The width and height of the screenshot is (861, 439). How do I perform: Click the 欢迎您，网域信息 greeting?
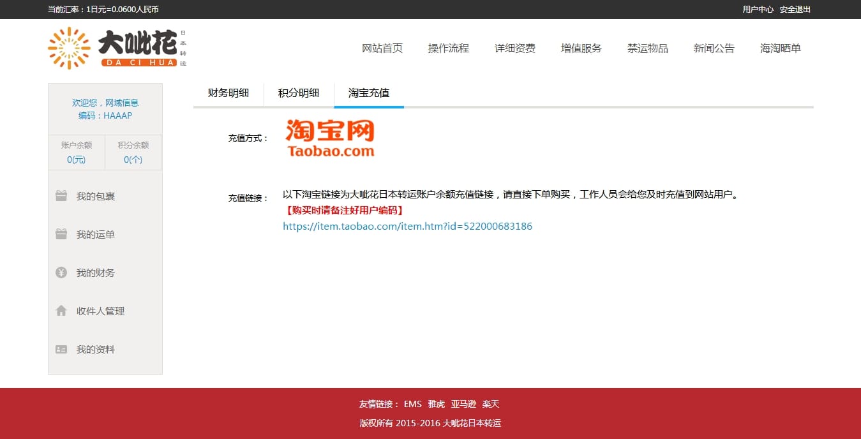point(105,103)
